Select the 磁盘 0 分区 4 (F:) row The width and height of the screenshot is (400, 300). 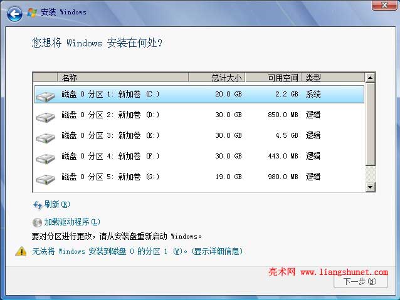point(188,157)
